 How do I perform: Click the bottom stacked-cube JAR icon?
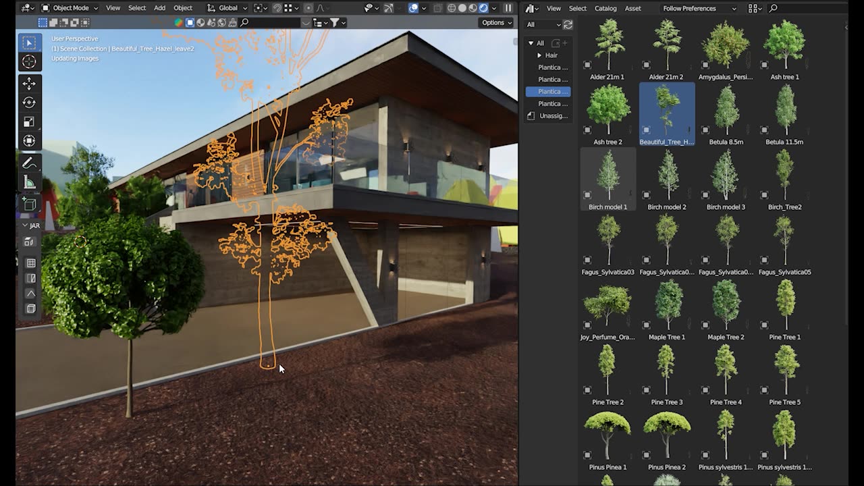[x=30, y=309]
